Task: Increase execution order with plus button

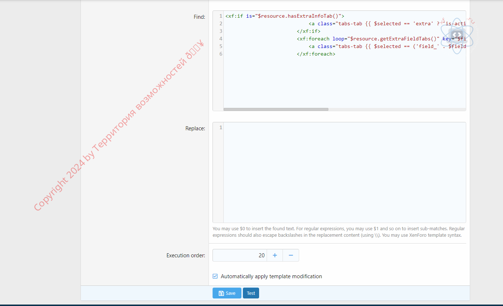Action: (x=275, y=255)
